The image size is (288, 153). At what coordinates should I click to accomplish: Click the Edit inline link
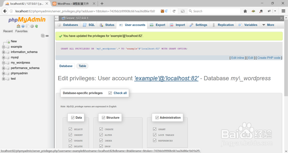(x=238, y=58)
